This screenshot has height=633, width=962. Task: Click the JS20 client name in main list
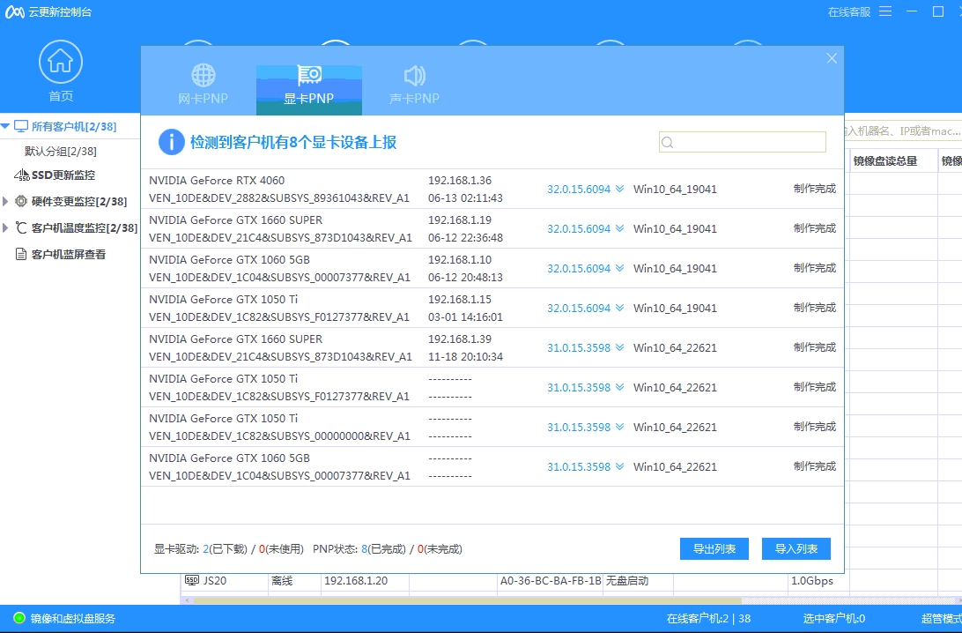pos(215,580)
